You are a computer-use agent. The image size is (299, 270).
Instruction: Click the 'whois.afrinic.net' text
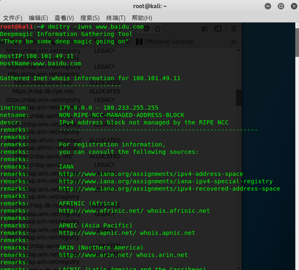click(x=179, y=211)
